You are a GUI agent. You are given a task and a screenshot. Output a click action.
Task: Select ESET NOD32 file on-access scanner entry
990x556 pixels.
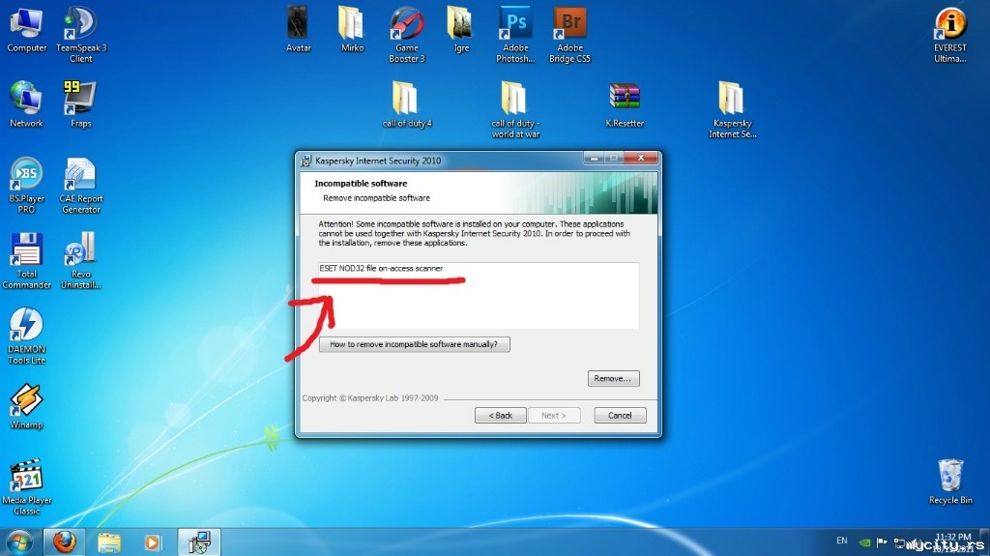[x=381, y=268]
